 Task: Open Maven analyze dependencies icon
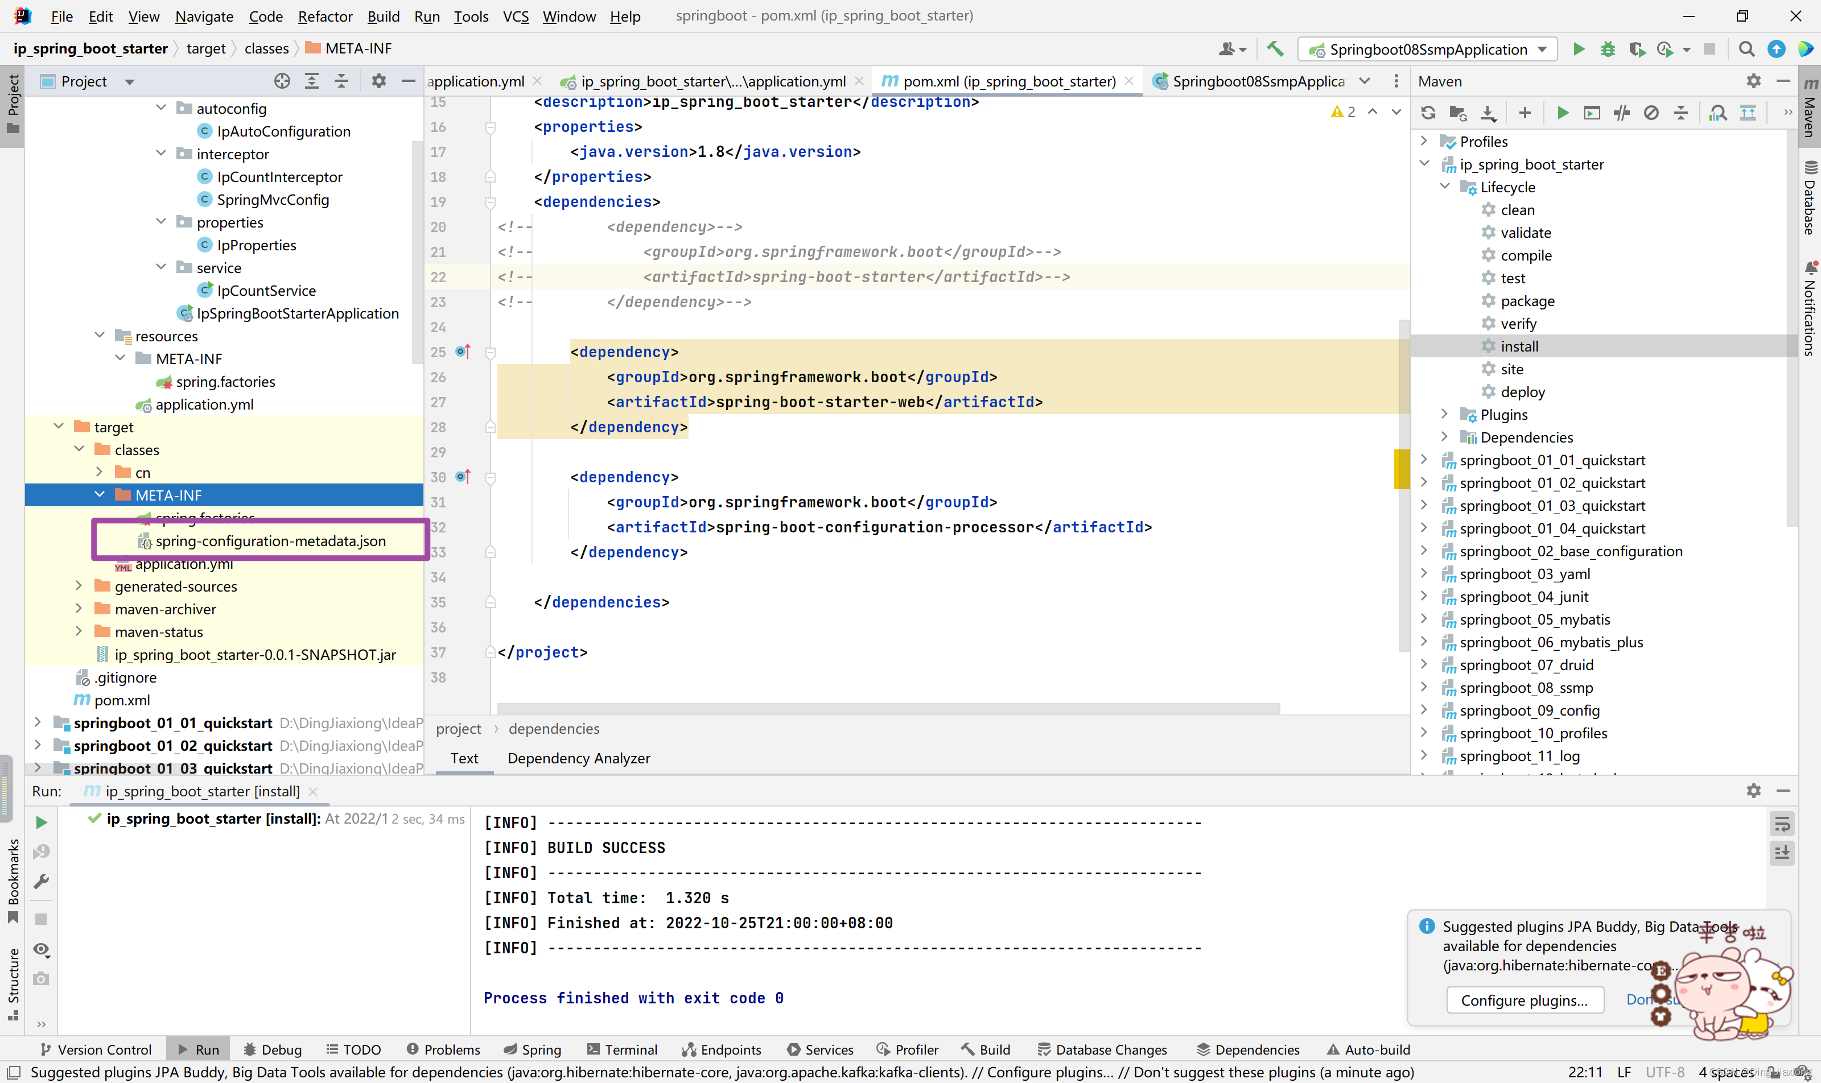(1718, 113)
